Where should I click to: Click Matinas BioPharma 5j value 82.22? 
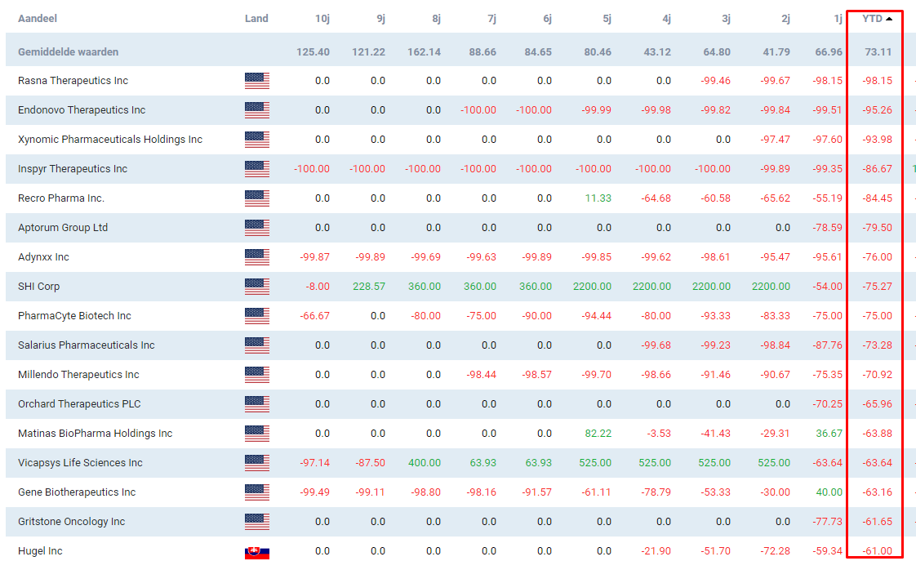pyautogui.click(x=598, y=434)
